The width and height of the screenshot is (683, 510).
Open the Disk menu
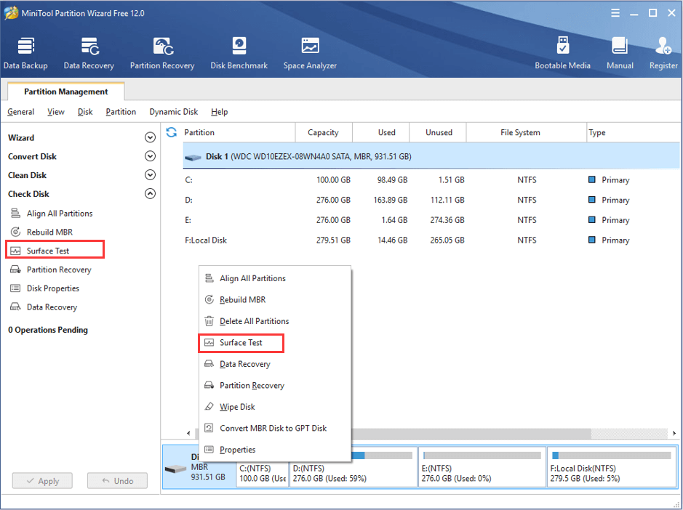click(x=85, y=112)
